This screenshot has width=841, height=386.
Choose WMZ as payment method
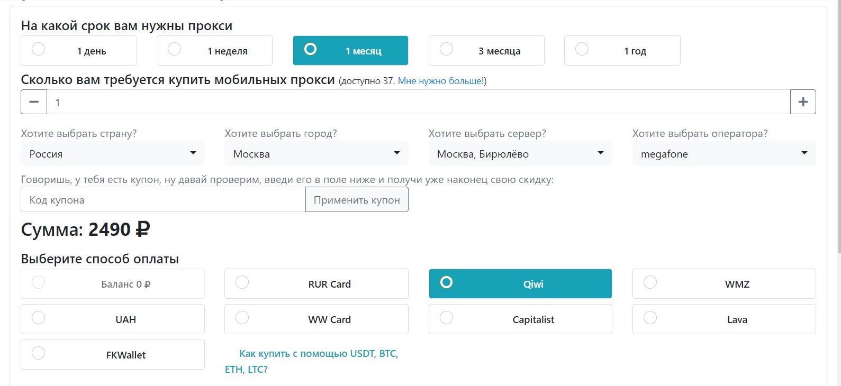pos(724,284)
